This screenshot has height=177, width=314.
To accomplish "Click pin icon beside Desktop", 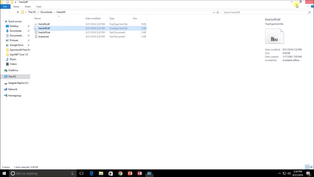I will (x=29, y=26).
